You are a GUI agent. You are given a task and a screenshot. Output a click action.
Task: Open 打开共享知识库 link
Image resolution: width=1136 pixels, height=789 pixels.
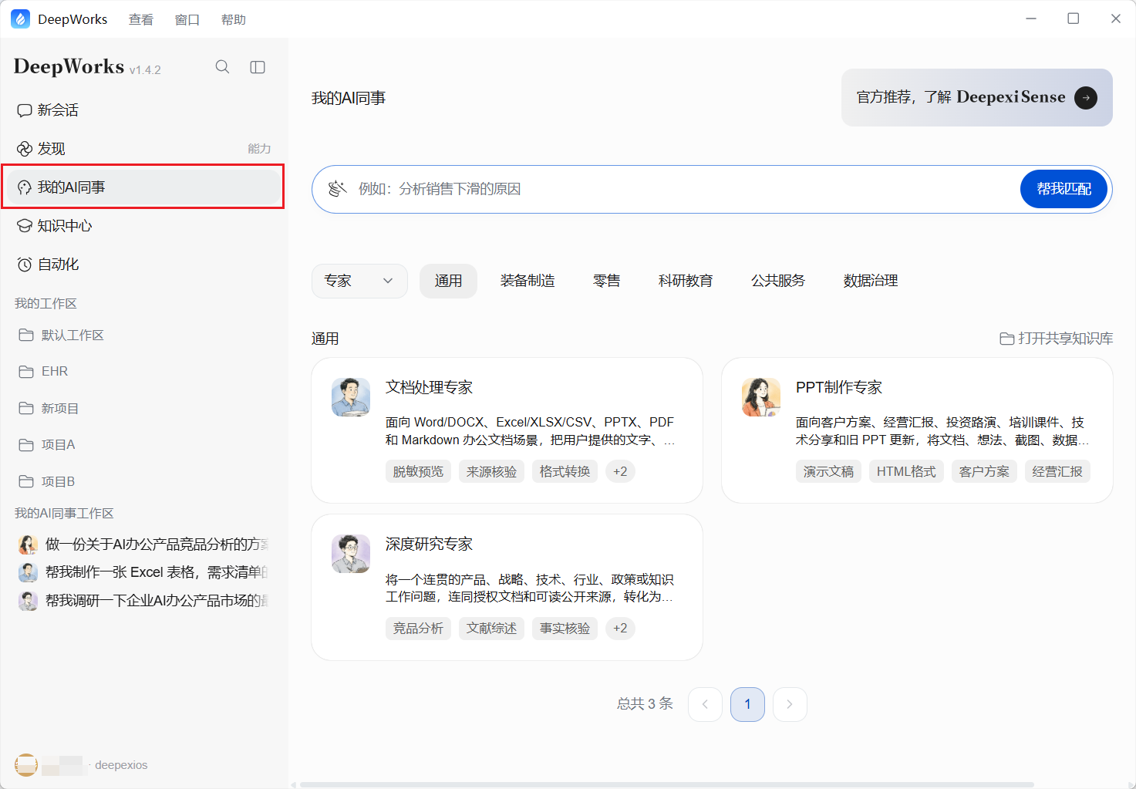1057,339
